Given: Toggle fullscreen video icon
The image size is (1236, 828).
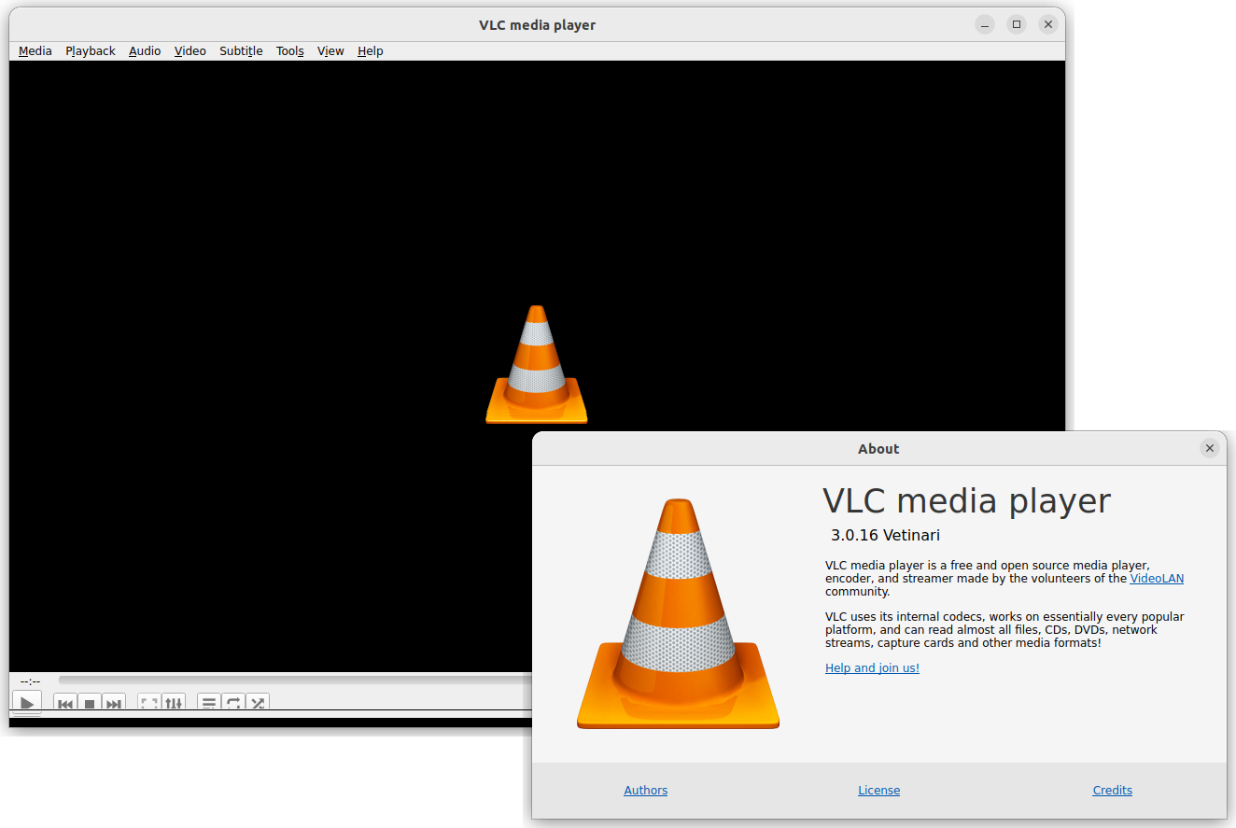Looking at the screenshot, I should tap(148, 703).
